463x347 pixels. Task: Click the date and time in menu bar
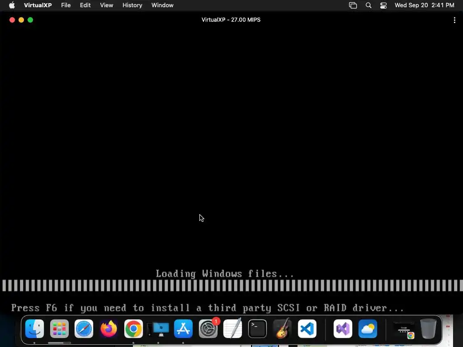coord(424,5)
